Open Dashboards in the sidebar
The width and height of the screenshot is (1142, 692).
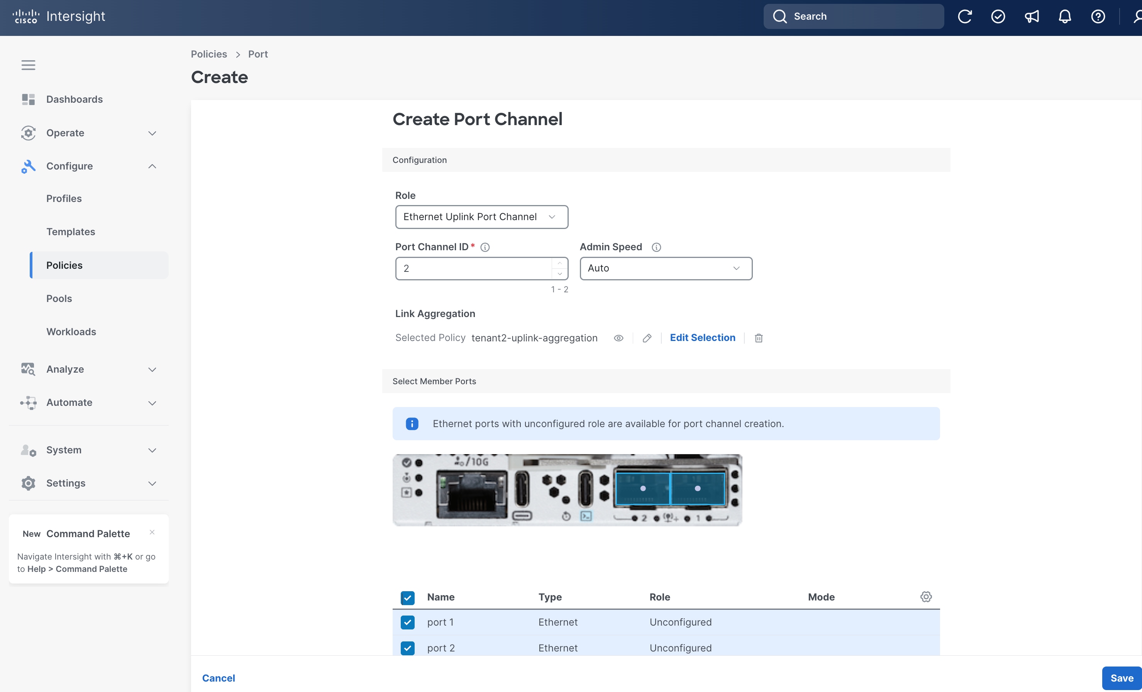pos(75,99)
